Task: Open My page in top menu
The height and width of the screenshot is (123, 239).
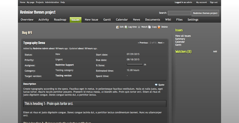Action: click(x=30, y=2)
